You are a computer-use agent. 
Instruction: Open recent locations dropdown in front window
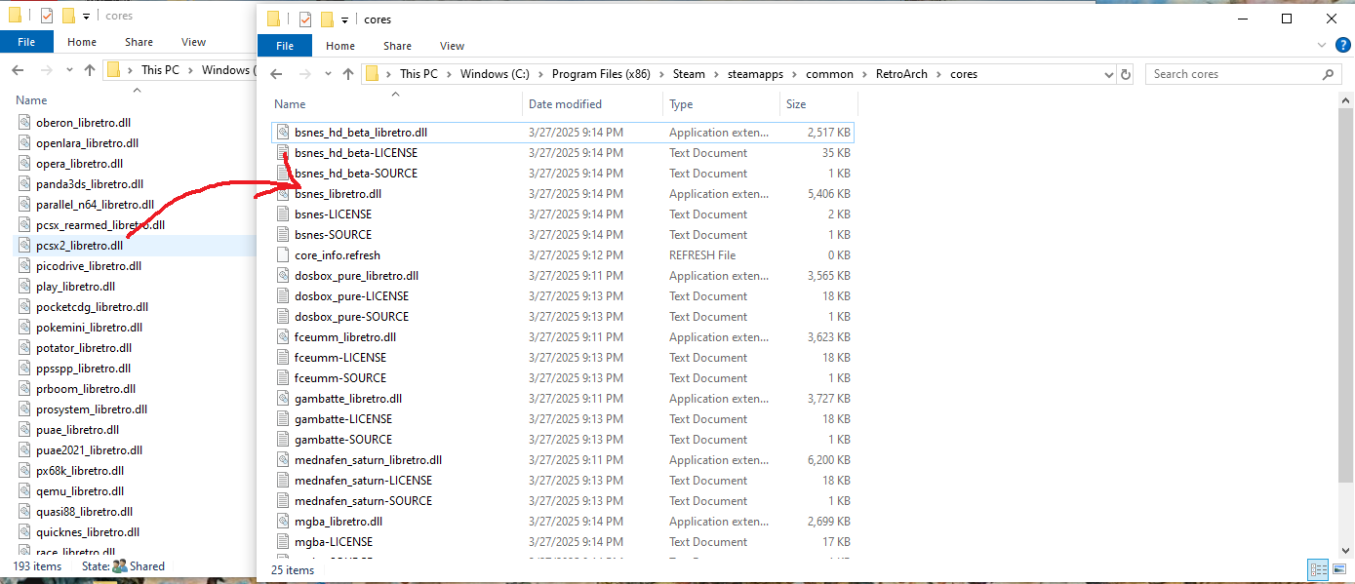327,74
